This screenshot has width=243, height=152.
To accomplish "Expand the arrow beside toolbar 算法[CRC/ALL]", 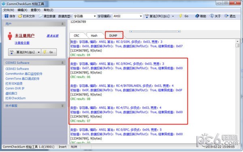I will pos(173,16).
